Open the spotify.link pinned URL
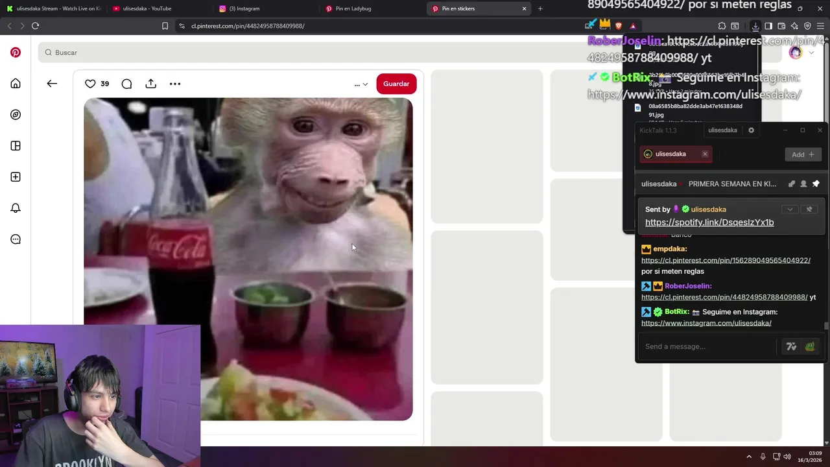The height and width of the screenshot is (467, 830). click(709, 222)
